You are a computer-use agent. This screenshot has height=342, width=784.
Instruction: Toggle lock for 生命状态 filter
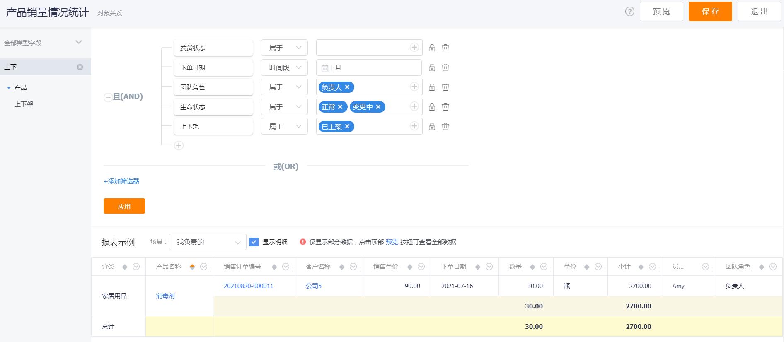point(432,107)
